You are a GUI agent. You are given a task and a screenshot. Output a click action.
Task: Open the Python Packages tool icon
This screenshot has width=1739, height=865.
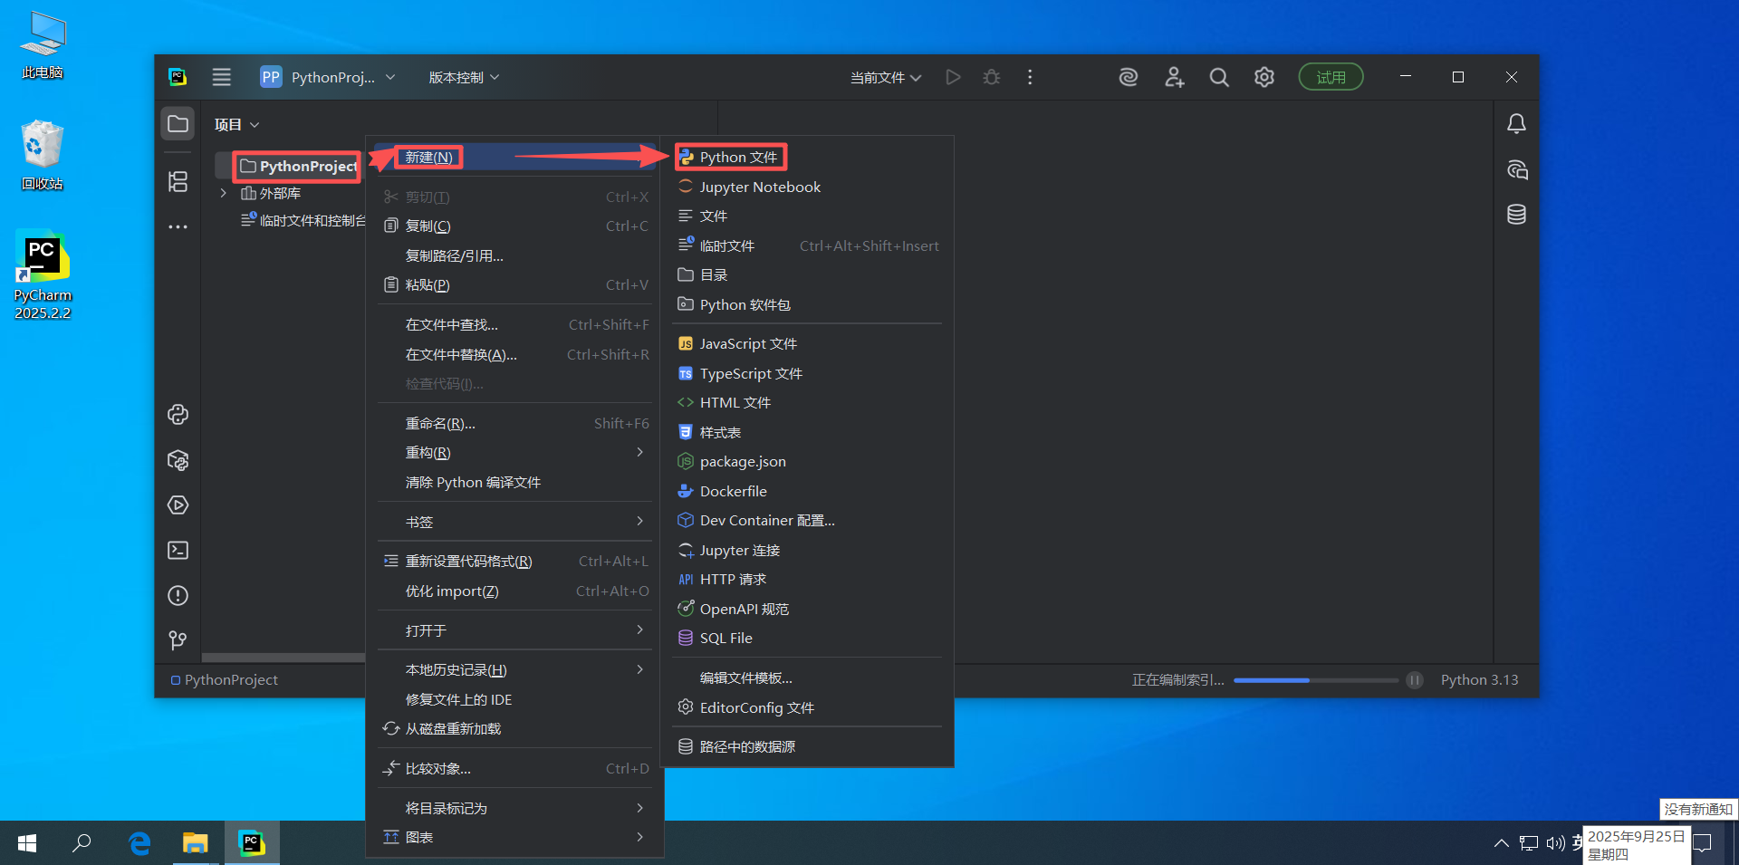click(x=178, y=460)
